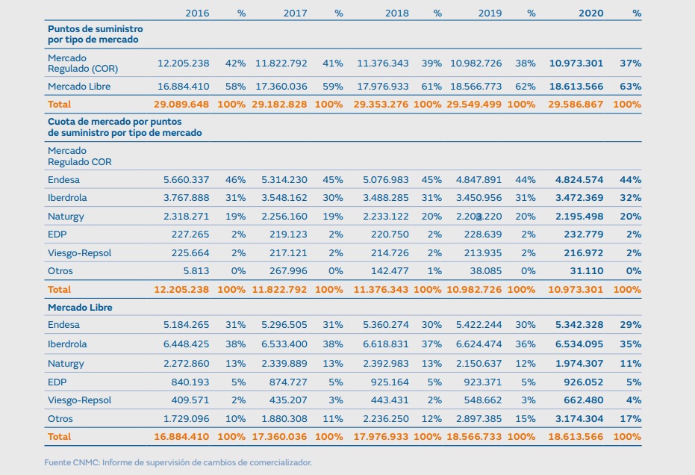This screenshot has height=475, width=695.
Task: Click the 2016 column header
Action: click(x=197, y=13)
